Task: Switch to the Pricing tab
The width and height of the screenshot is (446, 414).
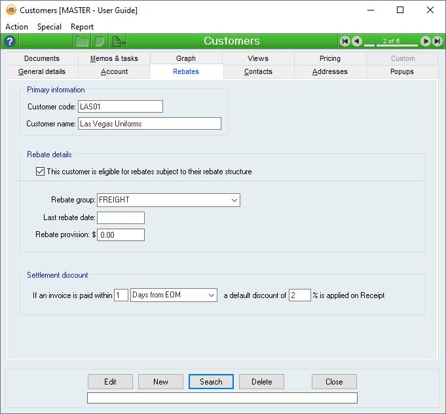Action: coord(329,58)
